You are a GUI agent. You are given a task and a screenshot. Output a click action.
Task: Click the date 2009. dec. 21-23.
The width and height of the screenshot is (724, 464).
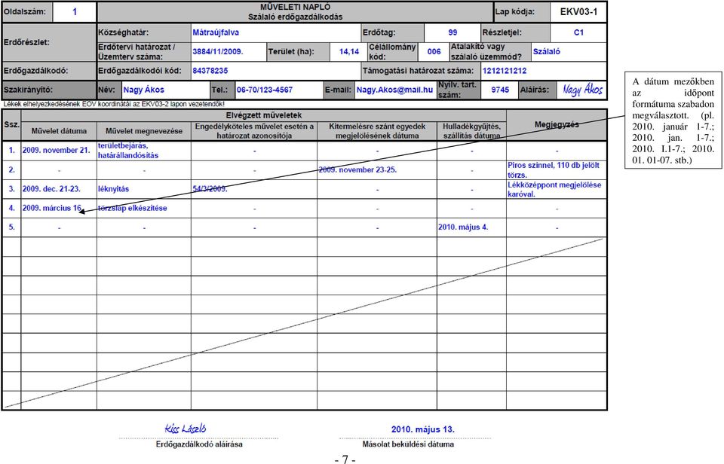(51, 189)
